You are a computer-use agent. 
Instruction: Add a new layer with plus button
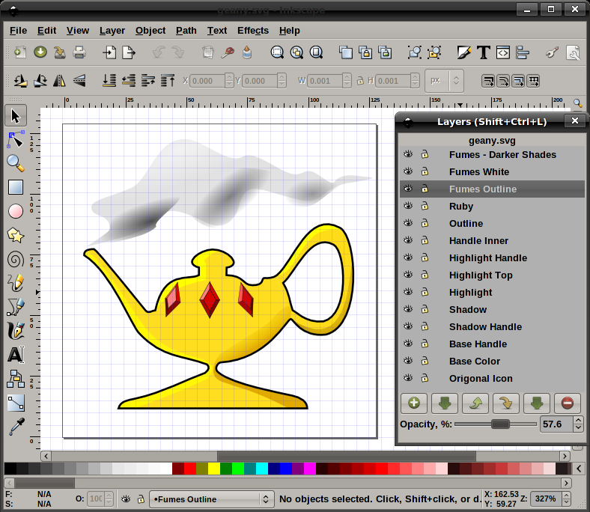click(x=414, y=403)
